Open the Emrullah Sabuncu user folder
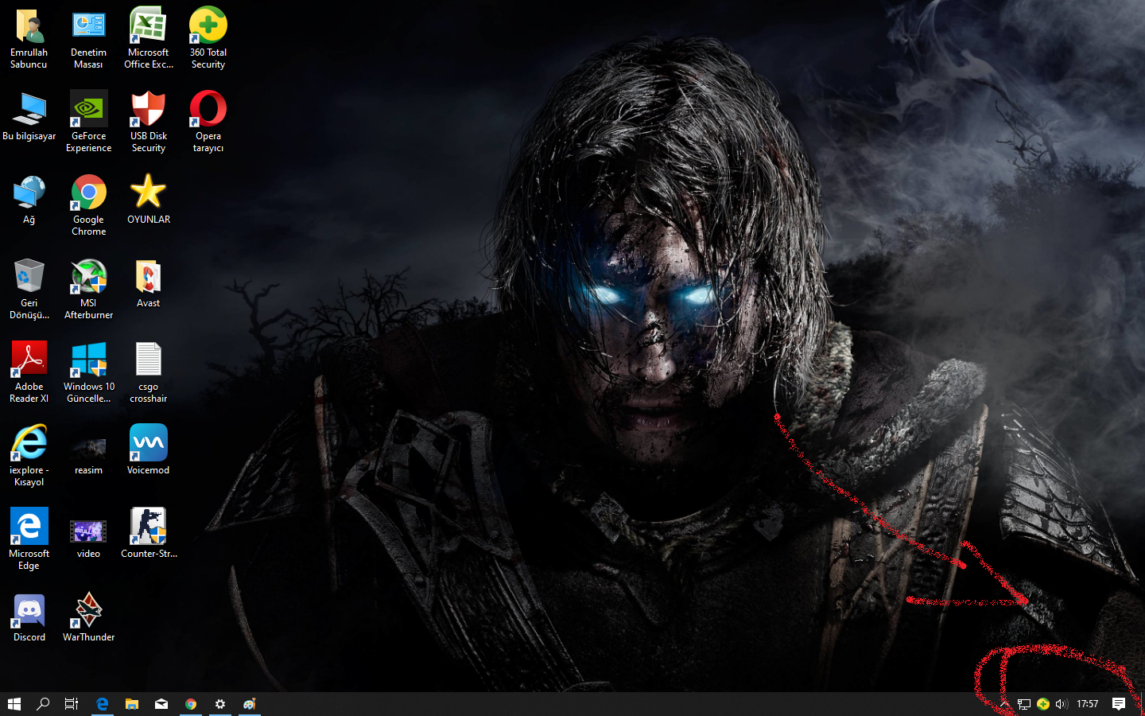The image size is (1145, 716). (x=29, y=38)
